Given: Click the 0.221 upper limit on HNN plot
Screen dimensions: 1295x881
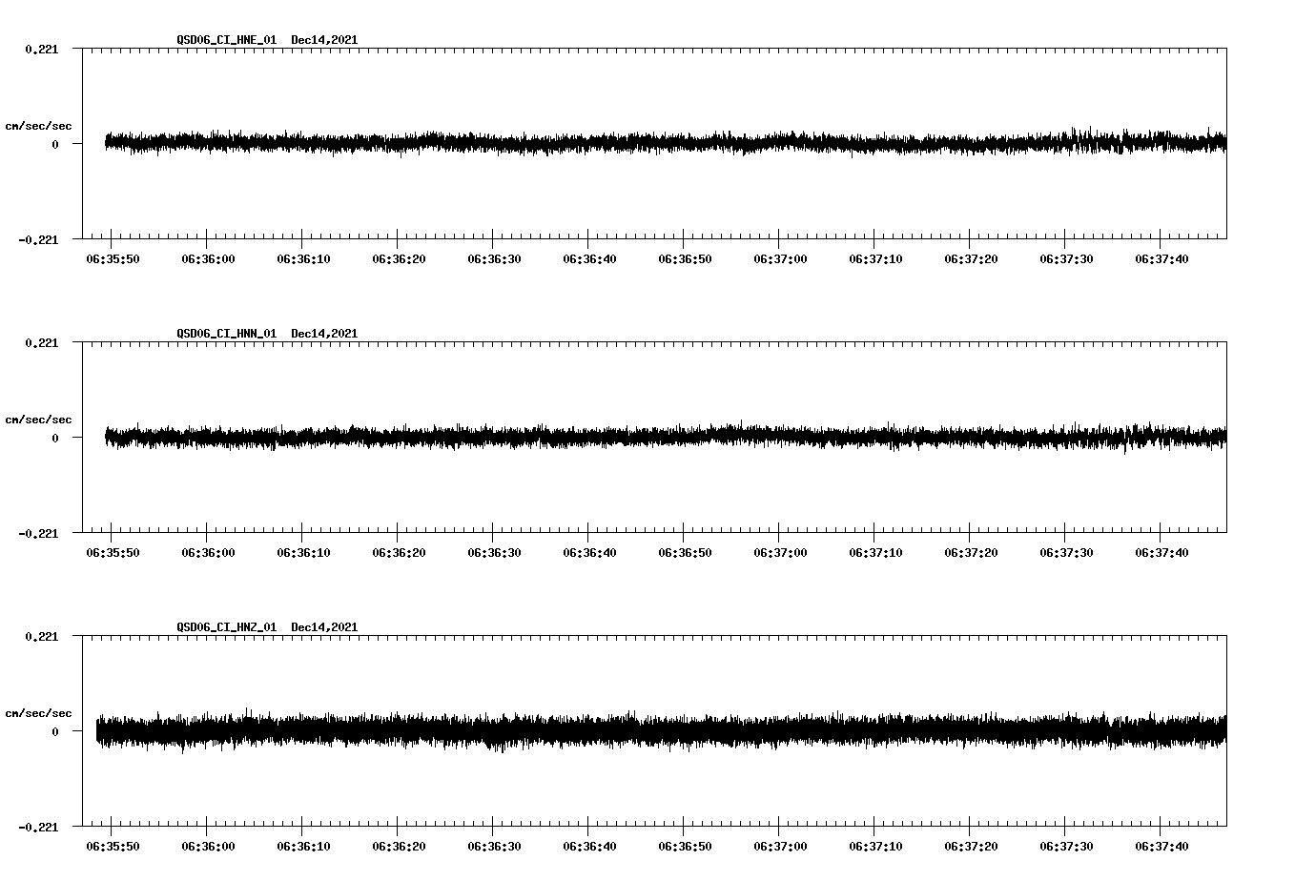Looking at the screenshot, I should pyautogui.click(x=41, y=342).
